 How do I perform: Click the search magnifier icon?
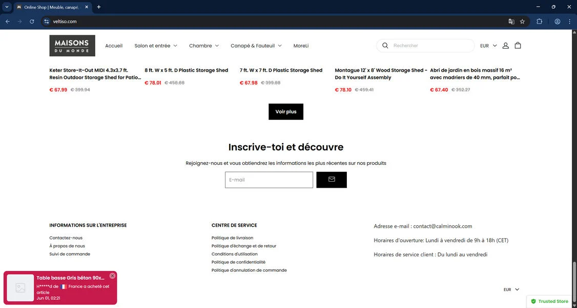(x=385, y=46)
